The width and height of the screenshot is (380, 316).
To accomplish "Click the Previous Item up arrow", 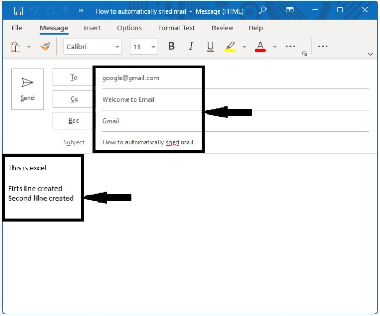I will click(x=65, y=11).
